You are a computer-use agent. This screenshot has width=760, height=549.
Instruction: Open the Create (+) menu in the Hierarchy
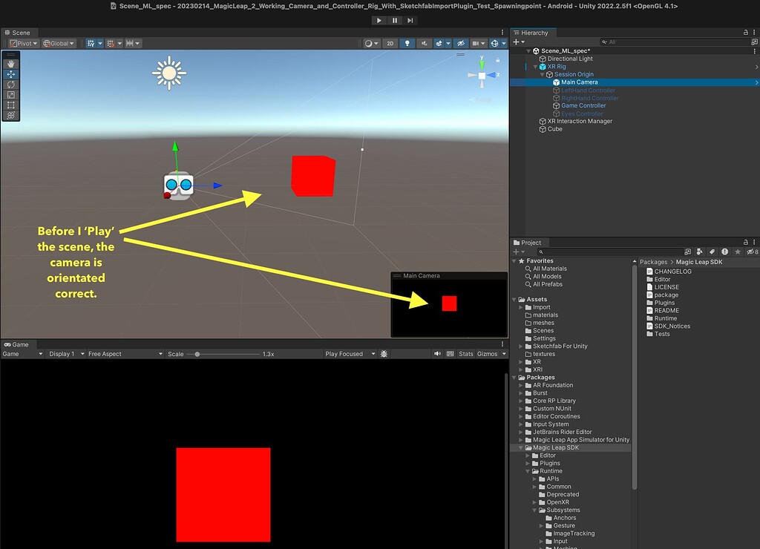[x=515, y=42]
